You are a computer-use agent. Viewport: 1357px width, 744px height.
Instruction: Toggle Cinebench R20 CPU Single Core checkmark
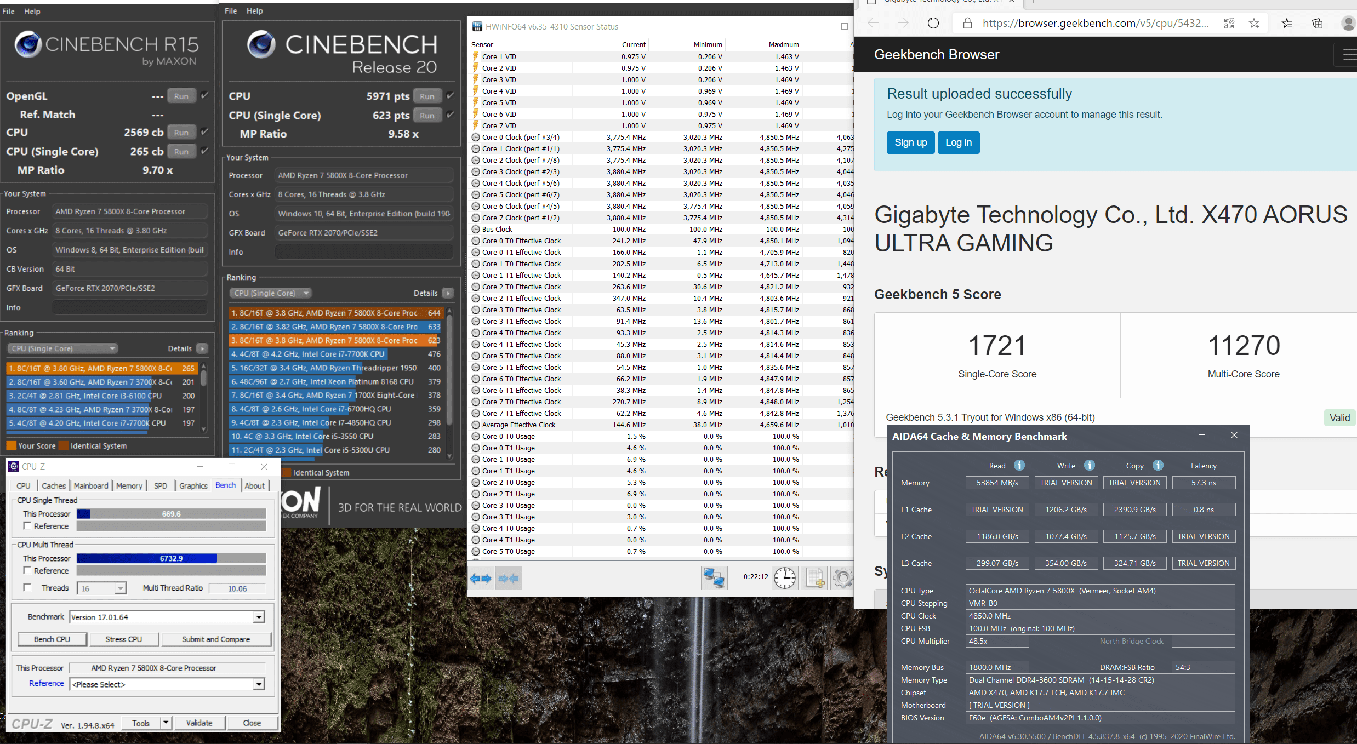tap(451, 115)
